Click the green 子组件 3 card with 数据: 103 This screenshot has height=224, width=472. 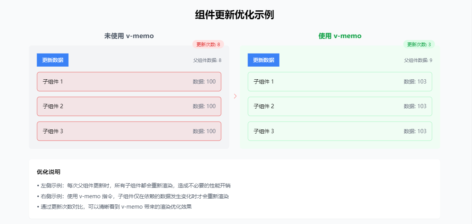340,131
